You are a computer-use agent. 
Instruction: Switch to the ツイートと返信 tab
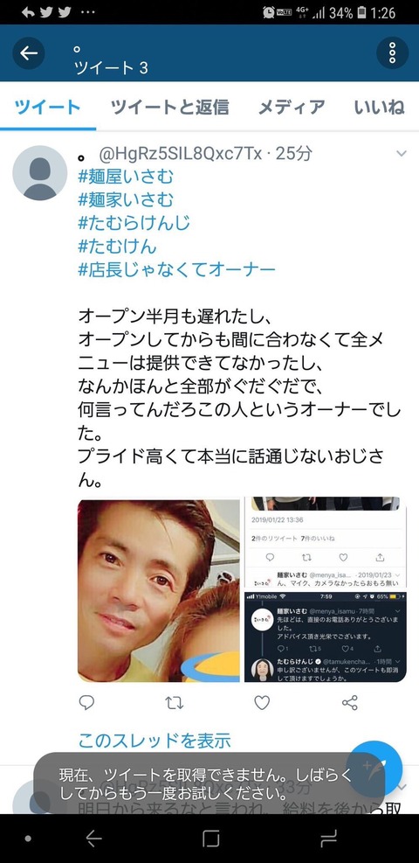[x=169, y=107]
